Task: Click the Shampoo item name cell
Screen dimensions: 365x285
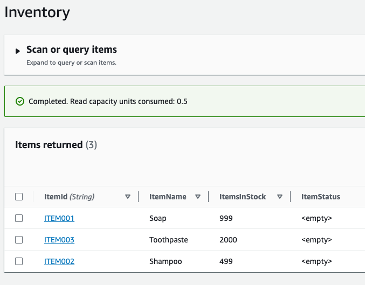Action: (x=166, y=261)
